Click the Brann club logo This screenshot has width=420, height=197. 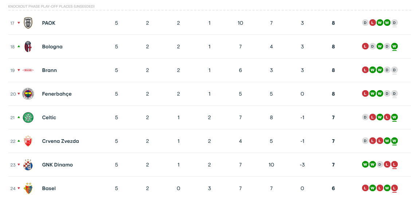(x=28, y=70)
